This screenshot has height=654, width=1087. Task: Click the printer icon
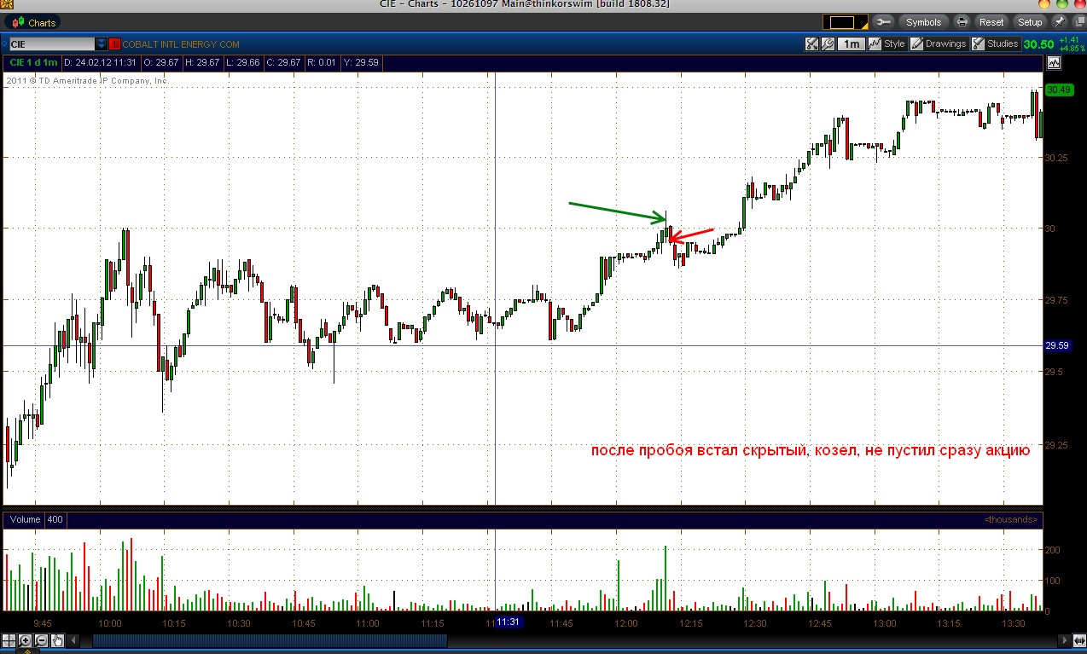click(962, 22)
